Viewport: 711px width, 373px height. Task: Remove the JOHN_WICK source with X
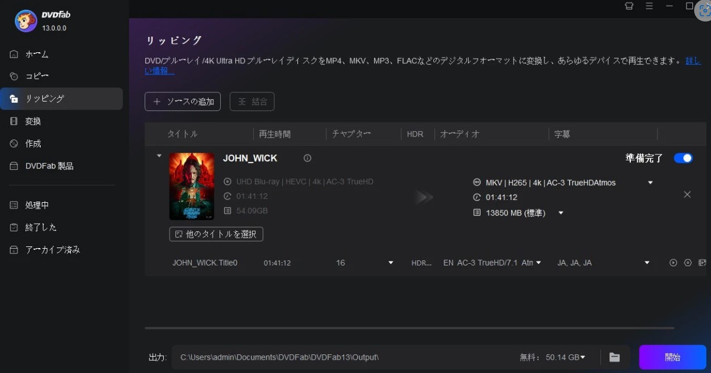687,195
